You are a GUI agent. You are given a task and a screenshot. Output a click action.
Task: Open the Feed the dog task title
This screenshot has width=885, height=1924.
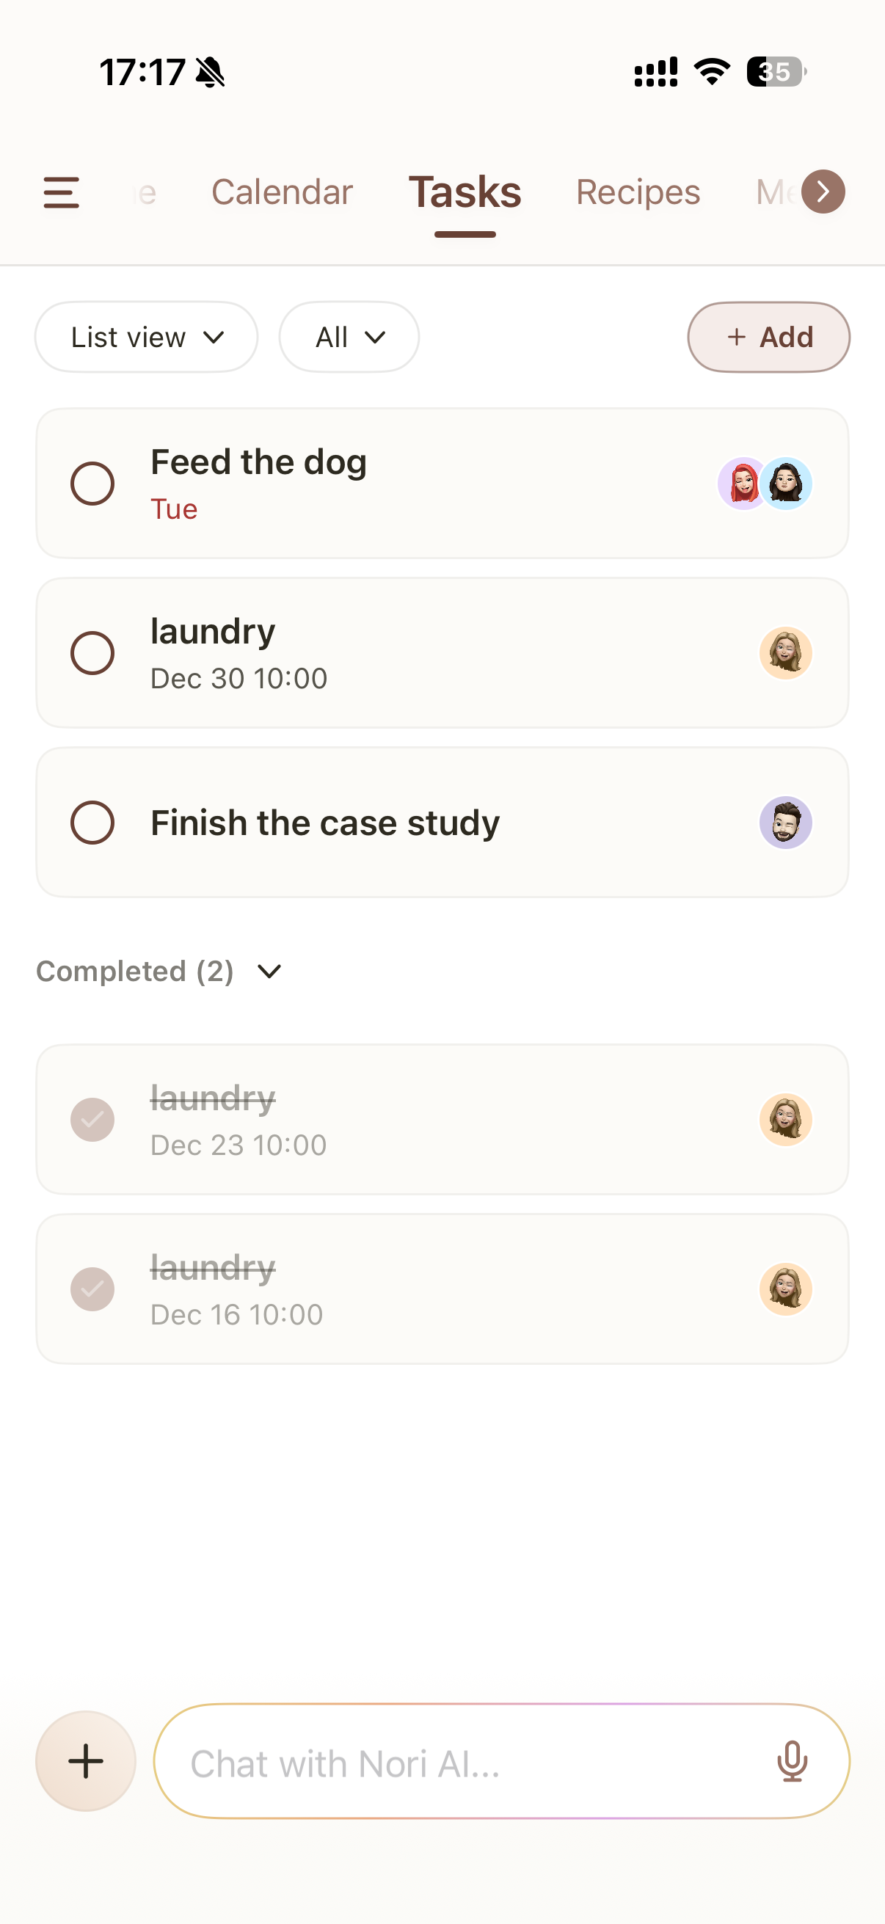coord(258,462)
